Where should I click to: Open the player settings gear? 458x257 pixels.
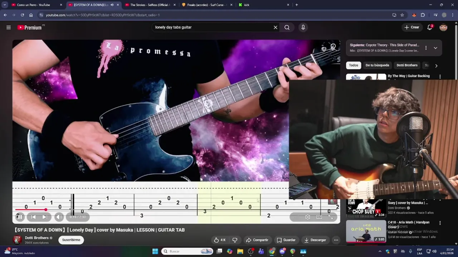coord(308,217)
